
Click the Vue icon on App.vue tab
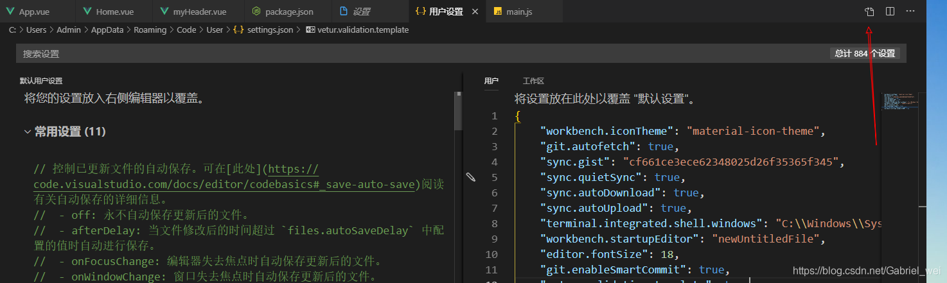[x=11, y=12]
